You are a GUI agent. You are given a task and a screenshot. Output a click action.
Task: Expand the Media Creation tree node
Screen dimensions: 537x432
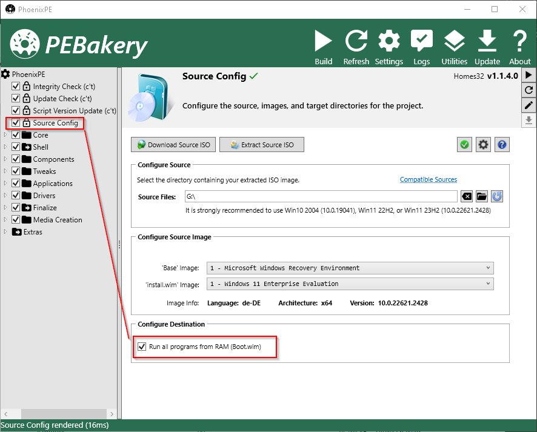click(x=5, y=220)
